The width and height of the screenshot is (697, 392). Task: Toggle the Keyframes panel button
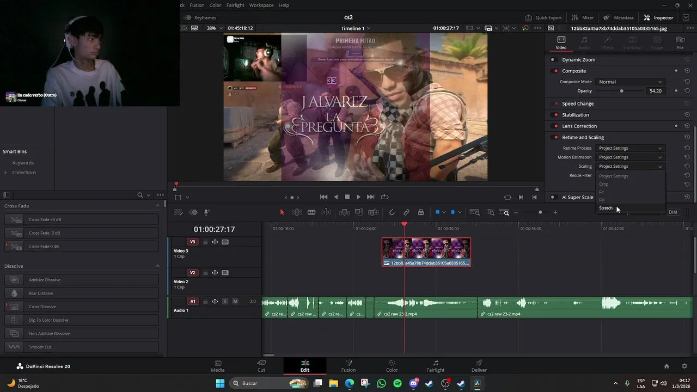(200, 17)
